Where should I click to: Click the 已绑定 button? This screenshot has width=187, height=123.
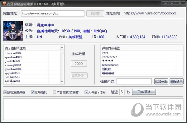[x=95, y=13]
